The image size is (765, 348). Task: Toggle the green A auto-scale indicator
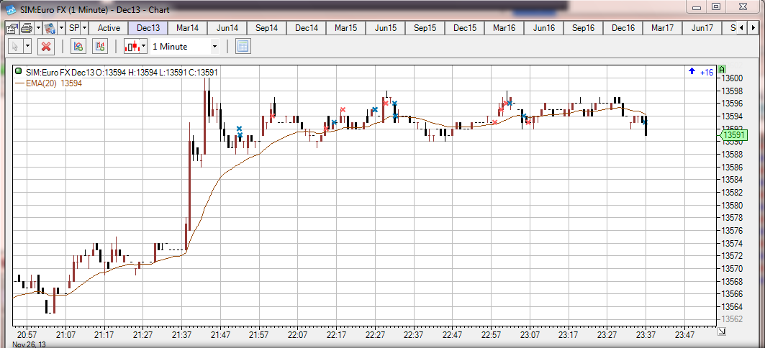click(x=722, y=69)
